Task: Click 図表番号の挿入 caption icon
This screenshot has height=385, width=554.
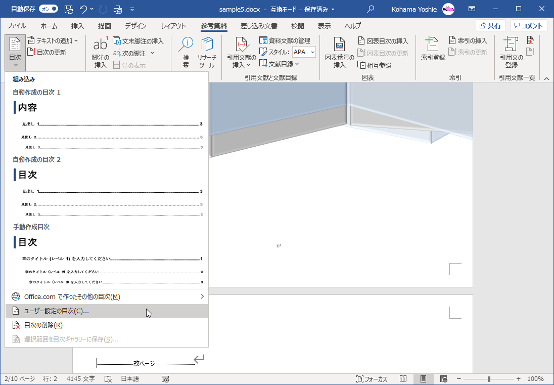Action: point(340,52)
